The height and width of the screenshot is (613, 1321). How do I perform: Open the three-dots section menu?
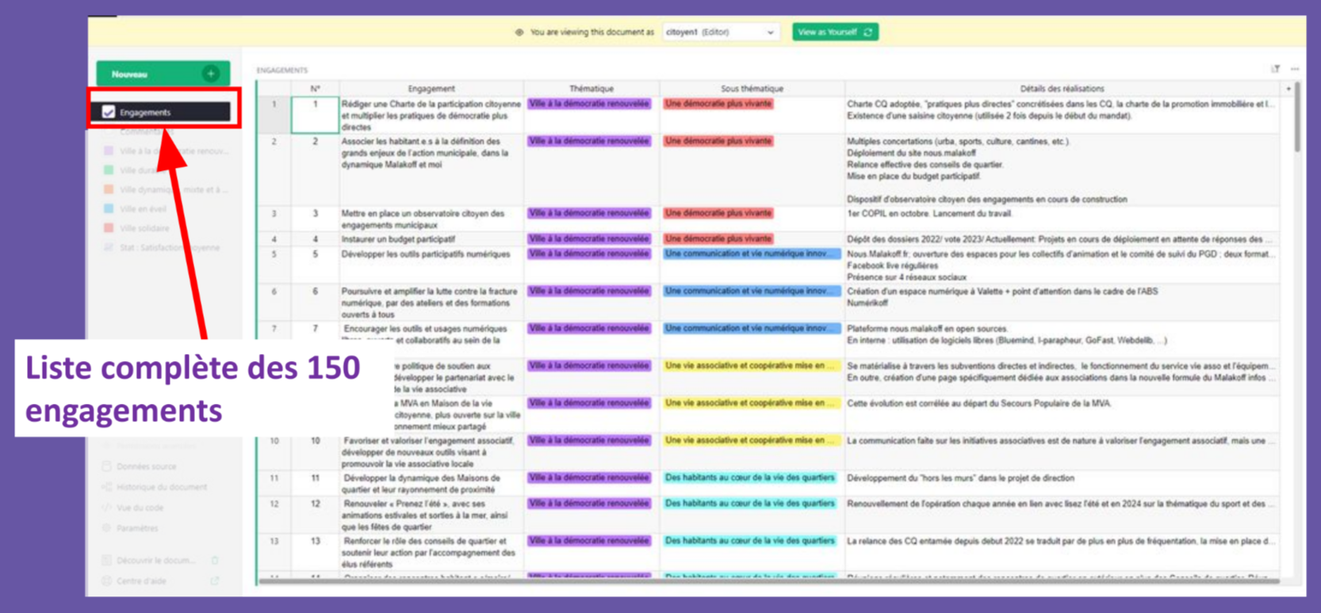click(1295, 70)
